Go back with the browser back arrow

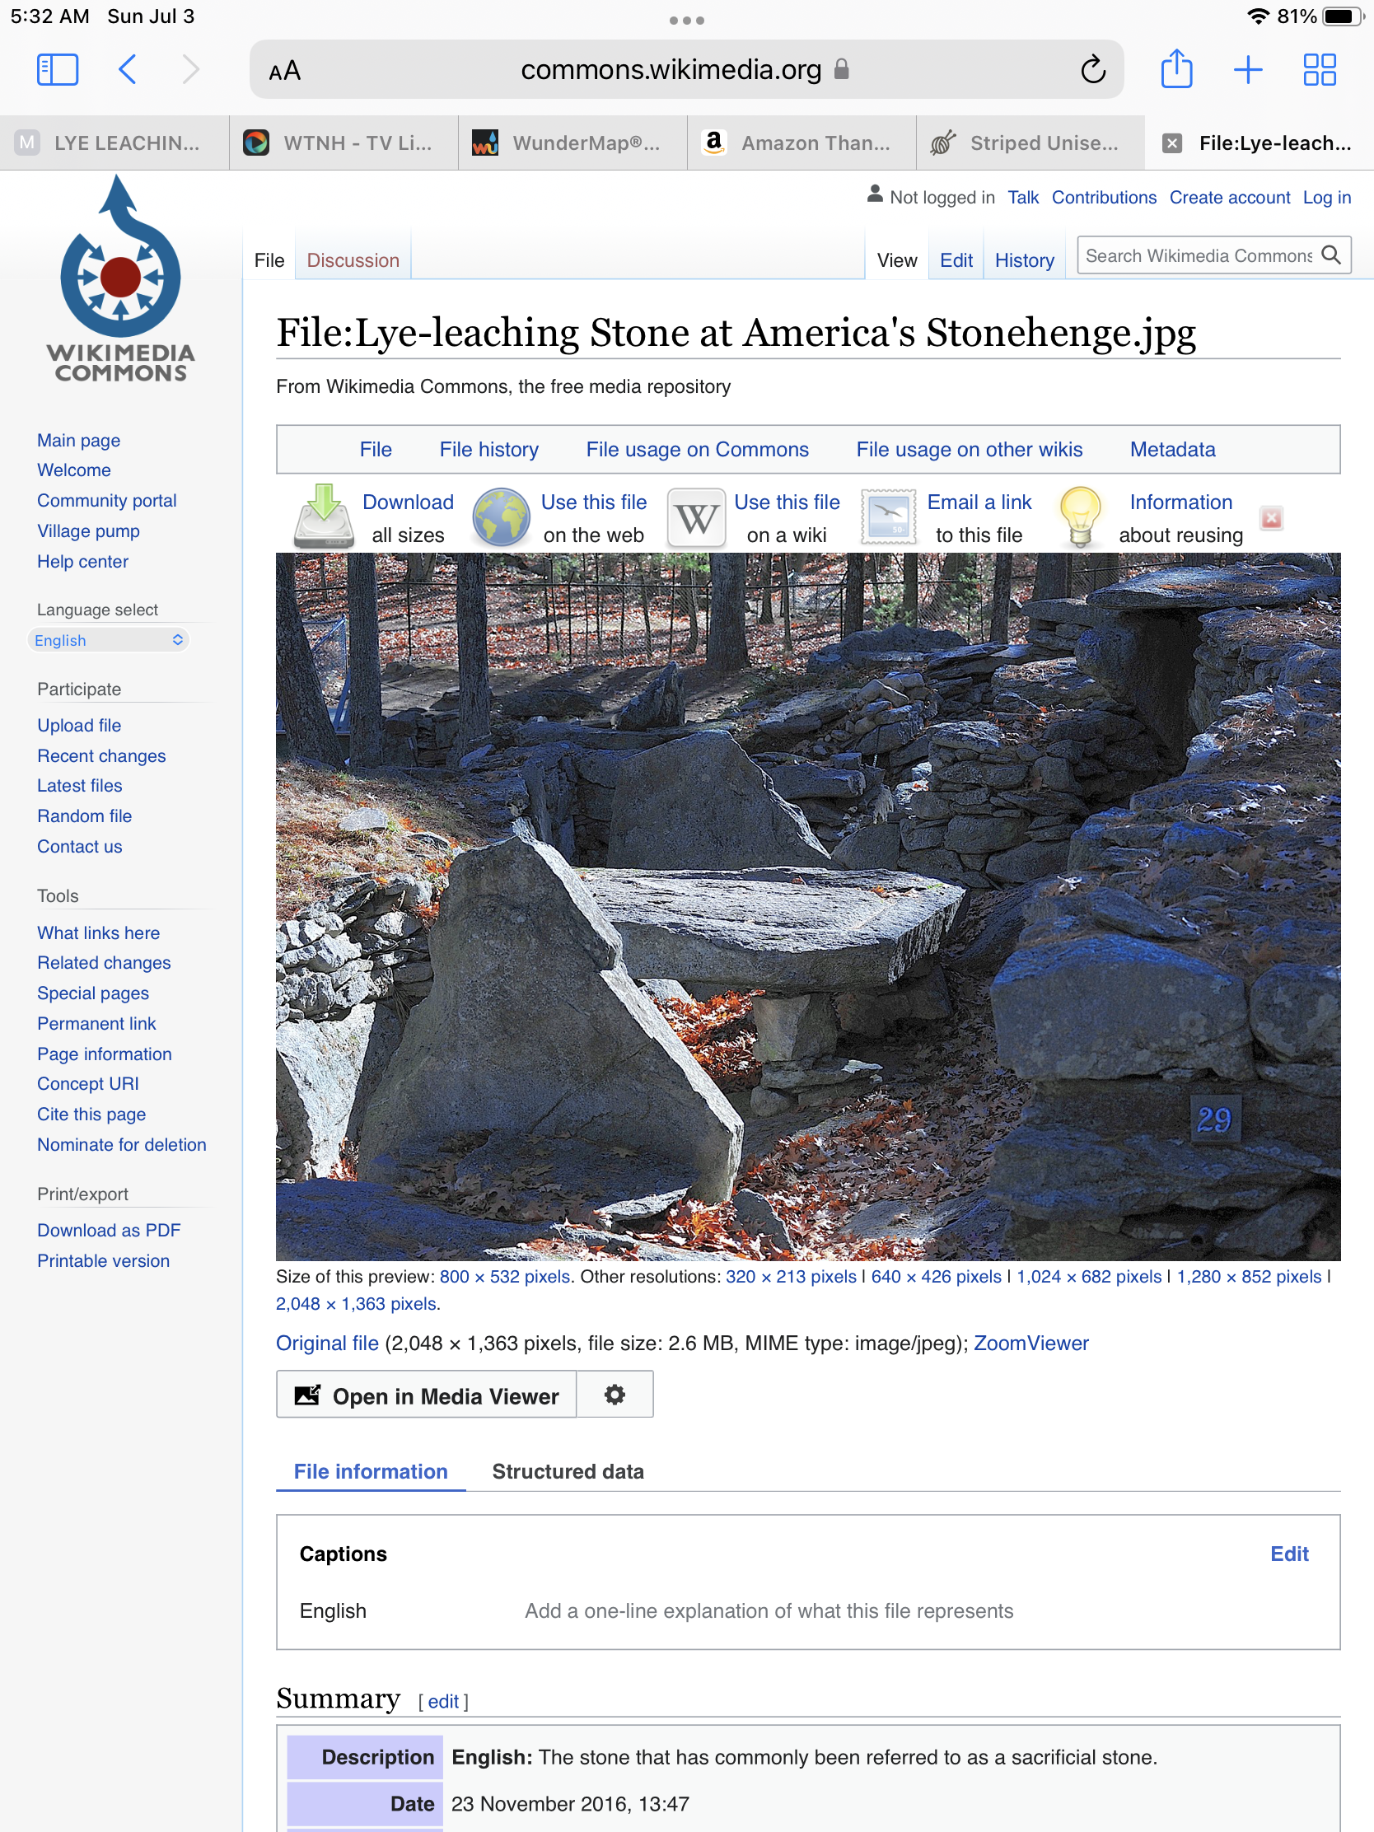click(128, 69)
